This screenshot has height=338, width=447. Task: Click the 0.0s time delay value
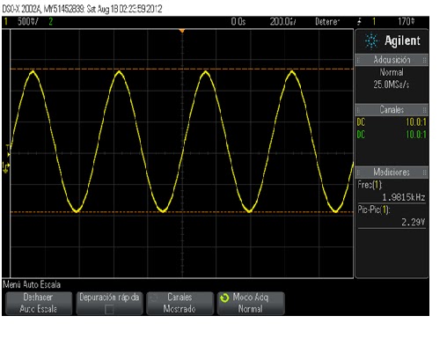(x=238, y=21)
